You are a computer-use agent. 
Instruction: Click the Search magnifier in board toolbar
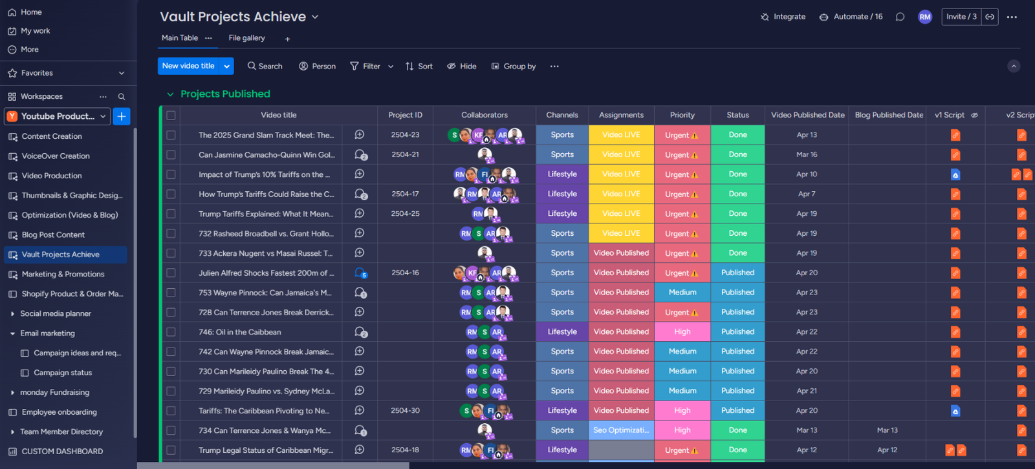tap(252, 66)
